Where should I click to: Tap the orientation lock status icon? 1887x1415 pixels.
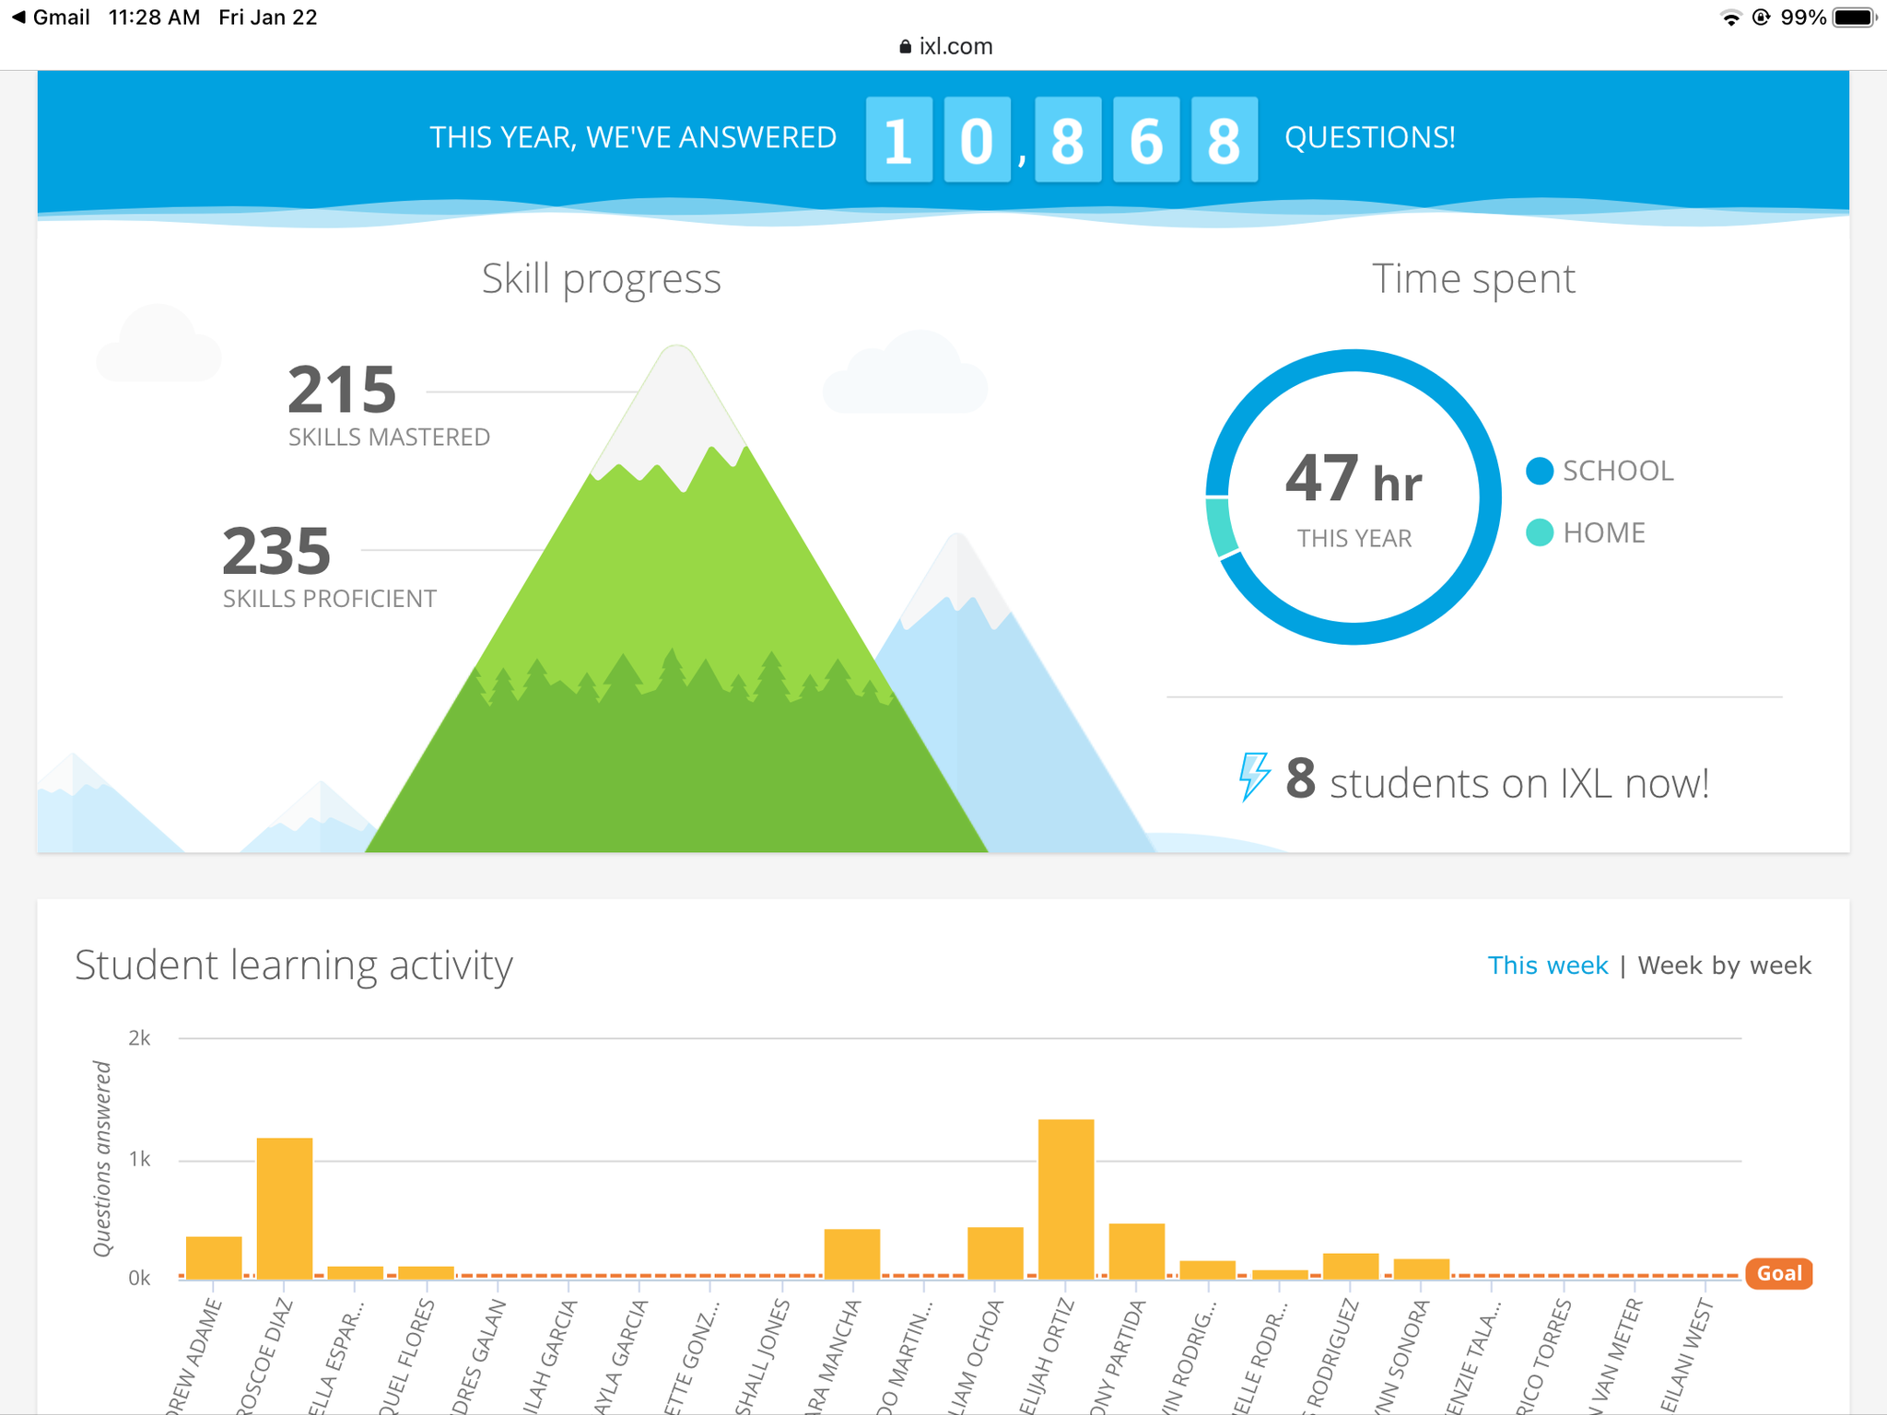pos(1761,18)
